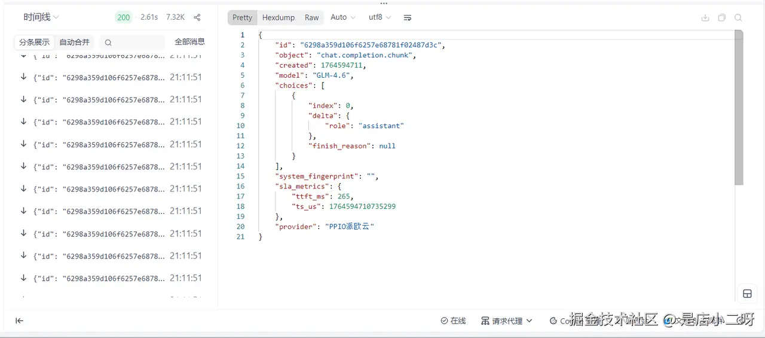765x338 pixels.
Task: Click the "chat.completion.chunk" value
Action: [364, 55]
